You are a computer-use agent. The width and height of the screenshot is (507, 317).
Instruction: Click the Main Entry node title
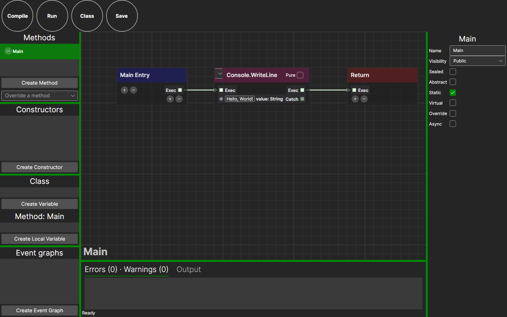[x=135, y=75]
